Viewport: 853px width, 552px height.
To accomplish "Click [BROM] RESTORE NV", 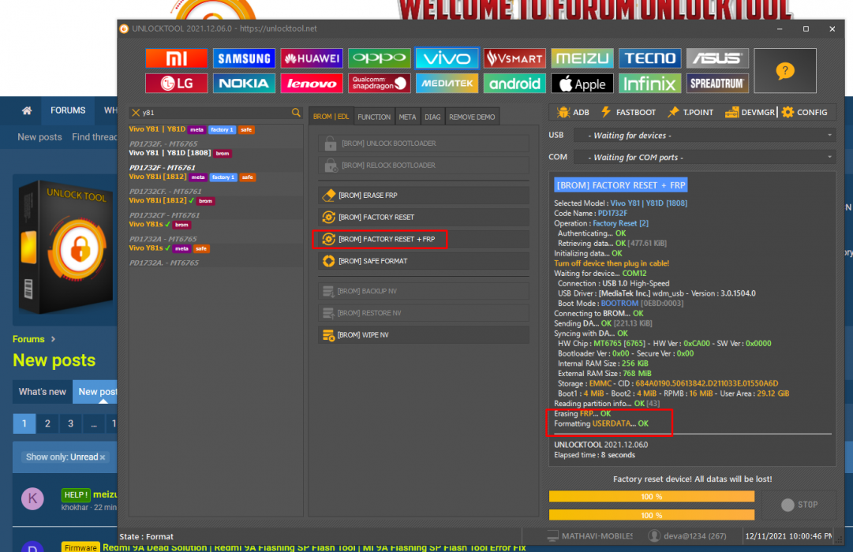I will [x=423, y=313].
